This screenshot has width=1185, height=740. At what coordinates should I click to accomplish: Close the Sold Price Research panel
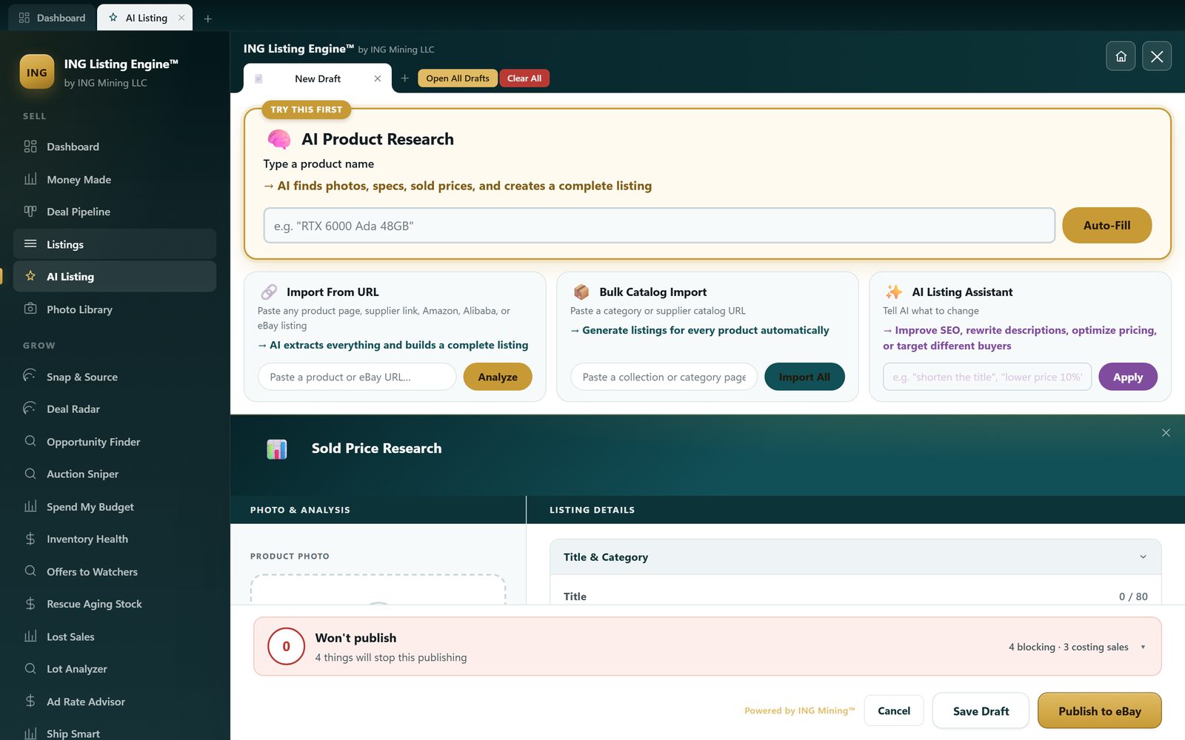(x=1166, y=433)
